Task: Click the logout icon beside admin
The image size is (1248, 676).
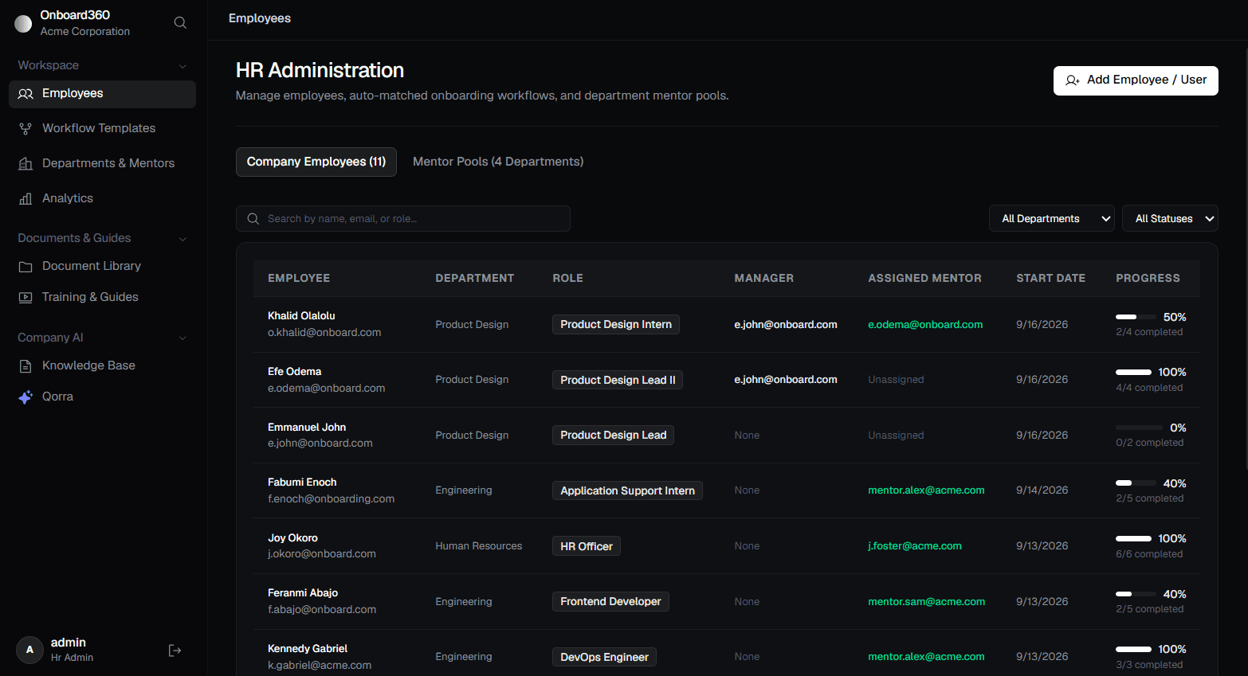Action: click(x=175, y=651)
